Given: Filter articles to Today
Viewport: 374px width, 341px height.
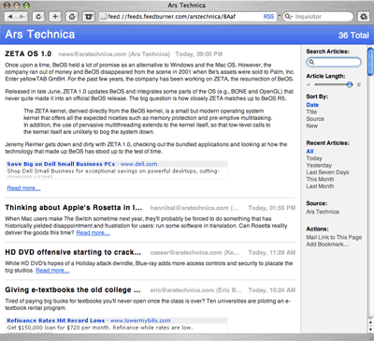Looking at the screenshot, I should click(x=314, y=158).
